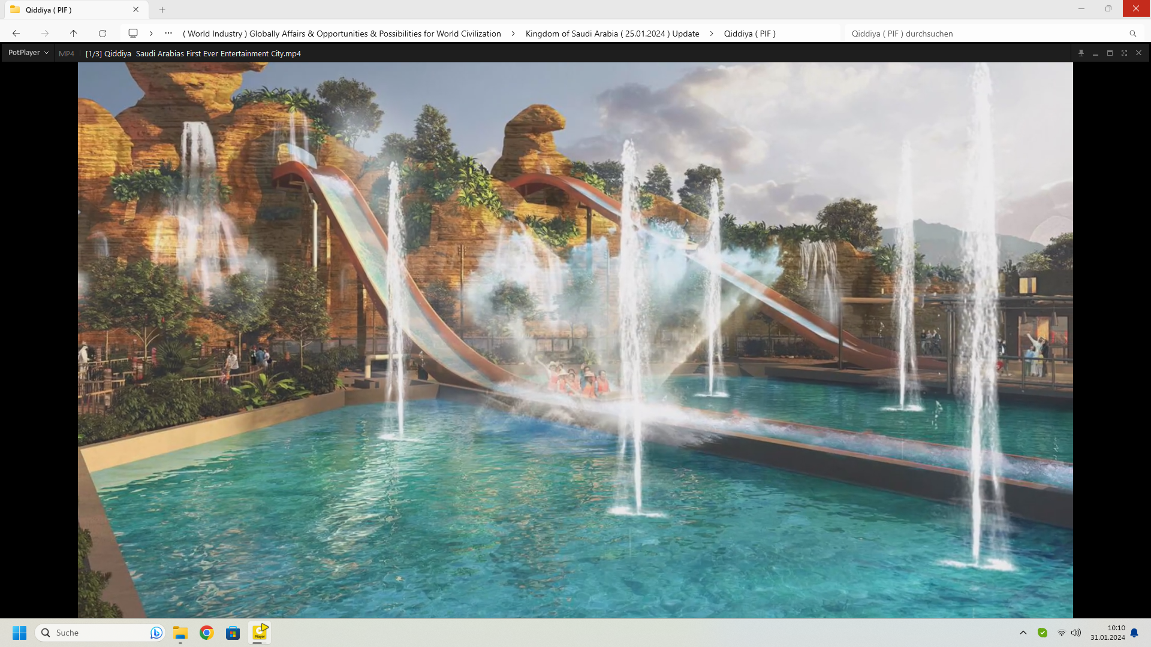Add a new File Explorer tab
The image size is (1151, 647).
point(162,10)
